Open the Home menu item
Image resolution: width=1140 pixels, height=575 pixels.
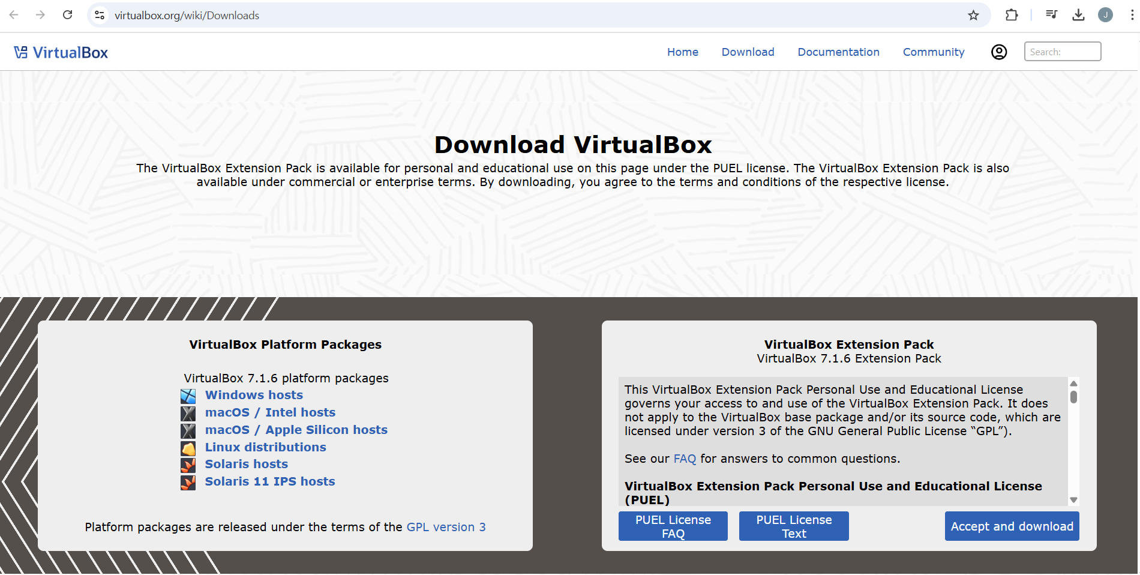tap(683, 52)
